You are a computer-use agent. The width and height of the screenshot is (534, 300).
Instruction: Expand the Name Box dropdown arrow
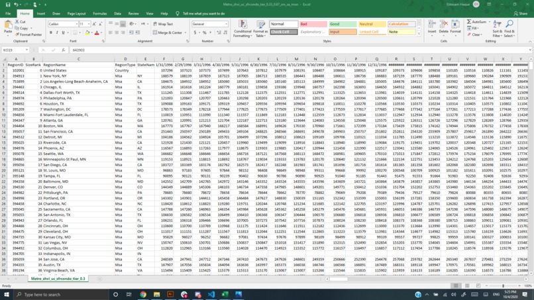[x=27, y=50]
